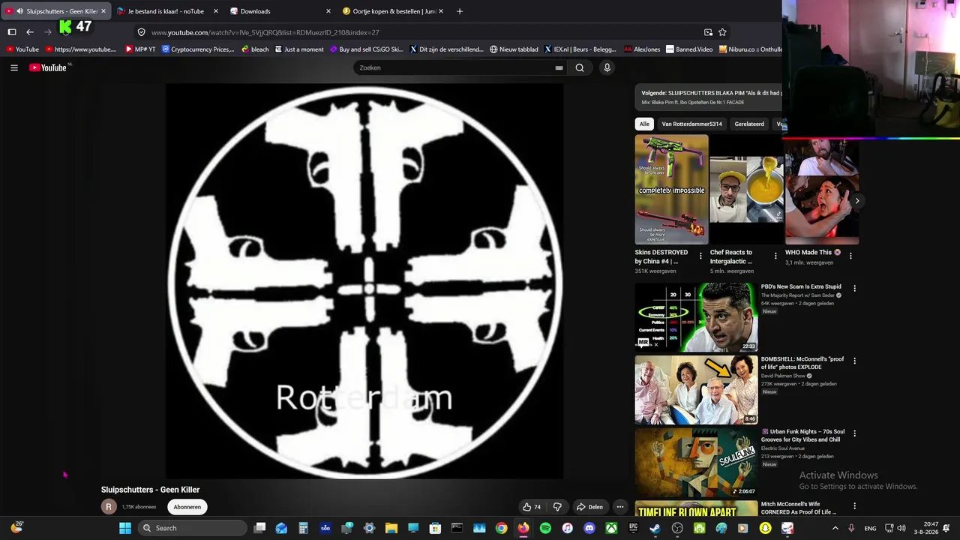This screenshot has width=960, height=540.
Task: Open options for Chef Reacts short
Action: (x=775, y=256)
